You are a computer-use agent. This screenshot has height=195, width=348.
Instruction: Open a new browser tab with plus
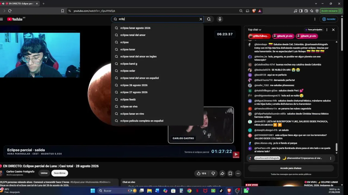pos(43,4)
